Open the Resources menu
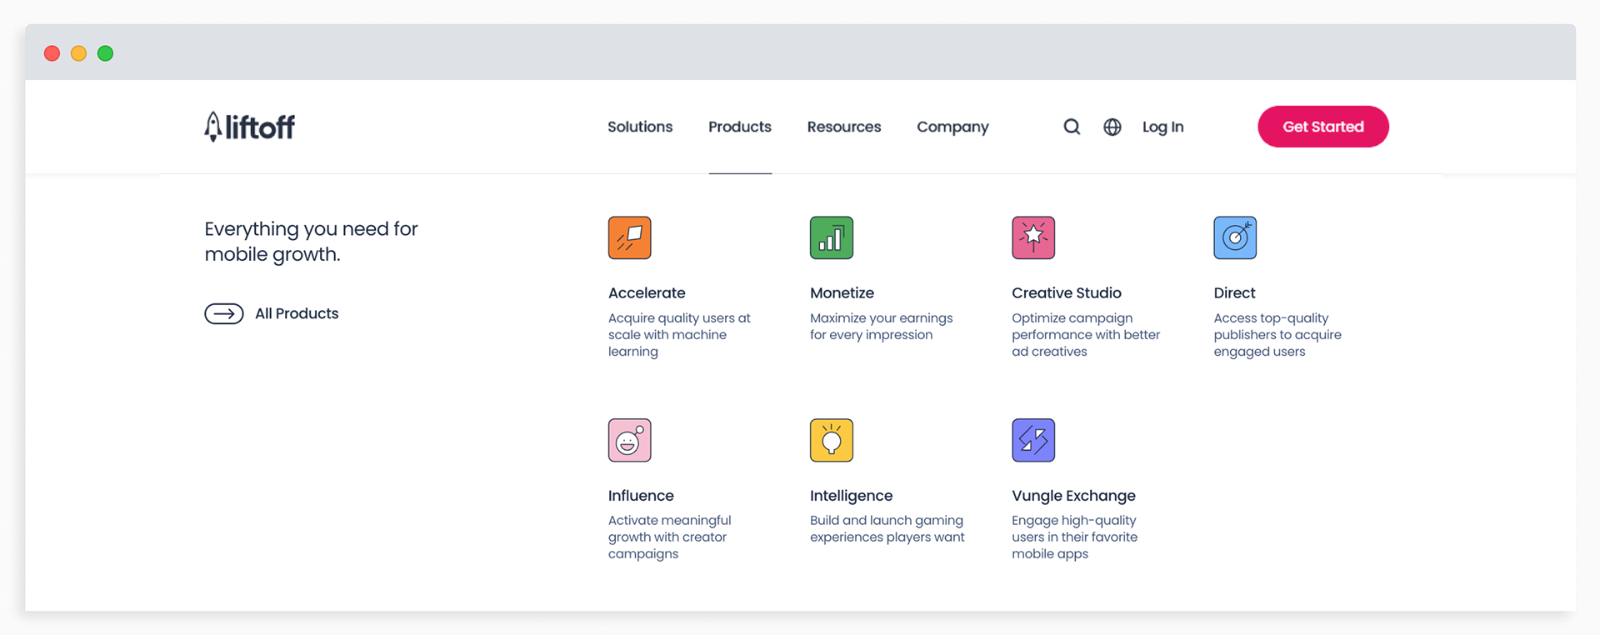Screen dimensions: 1600x635 pos(844,127)
